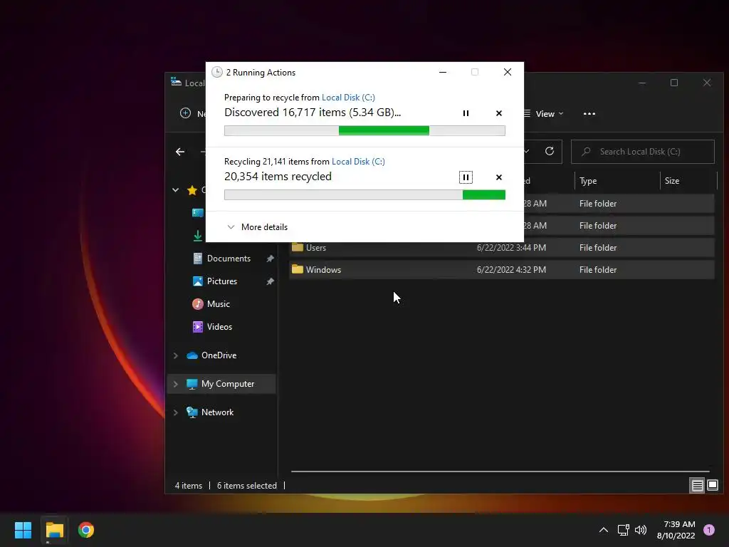Click the 6 items selected status text
Image resolution: width=729 pixels, height=547 pixels.
point(247,486)
